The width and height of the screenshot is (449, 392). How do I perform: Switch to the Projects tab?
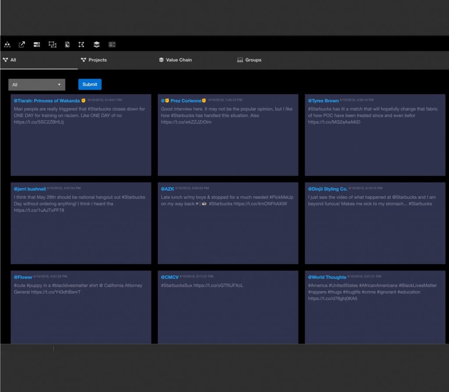[x=94, y=60]
